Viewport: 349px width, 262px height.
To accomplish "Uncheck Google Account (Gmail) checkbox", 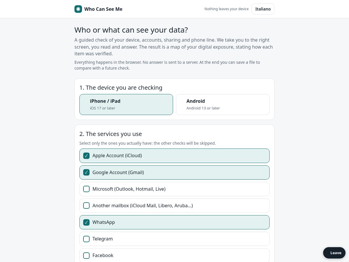I will 86,172.
